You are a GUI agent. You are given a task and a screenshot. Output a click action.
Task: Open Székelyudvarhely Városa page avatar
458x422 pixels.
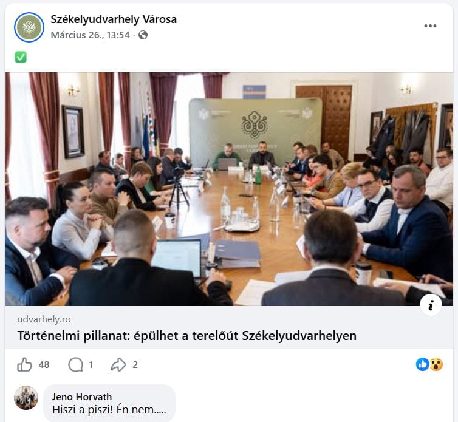[x=29, y=27]
